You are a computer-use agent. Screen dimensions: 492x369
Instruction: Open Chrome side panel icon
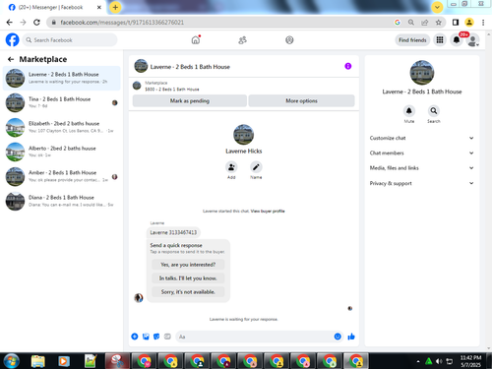tap(456, 23)
